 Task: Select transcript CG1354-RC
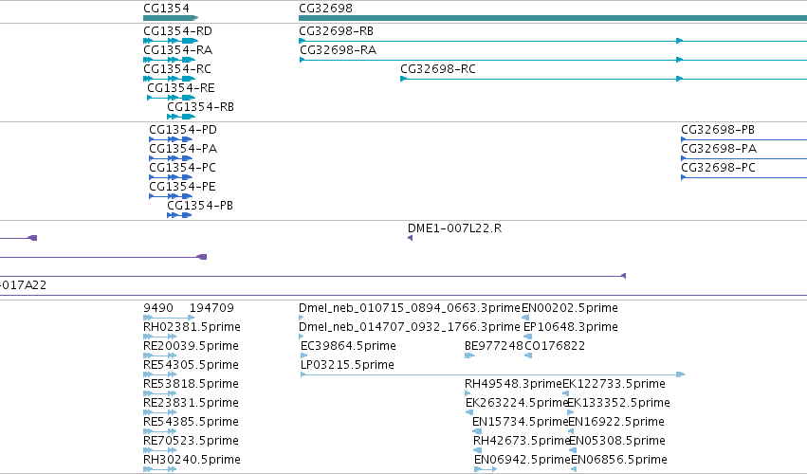177,69
